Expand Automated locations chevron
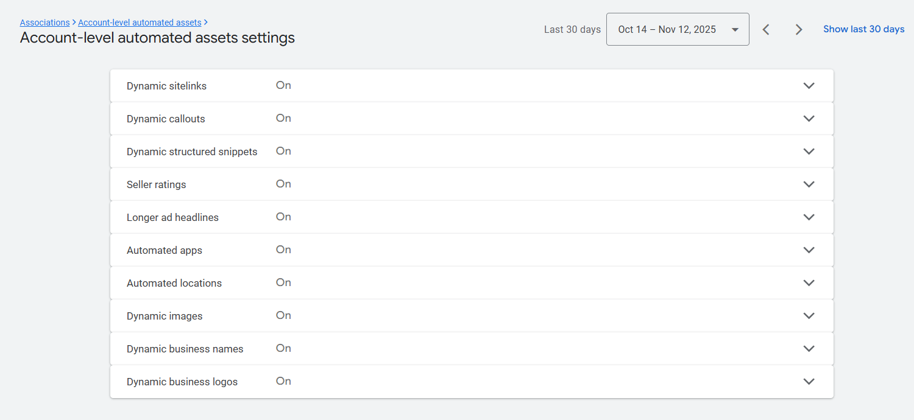 coord(809,283)
